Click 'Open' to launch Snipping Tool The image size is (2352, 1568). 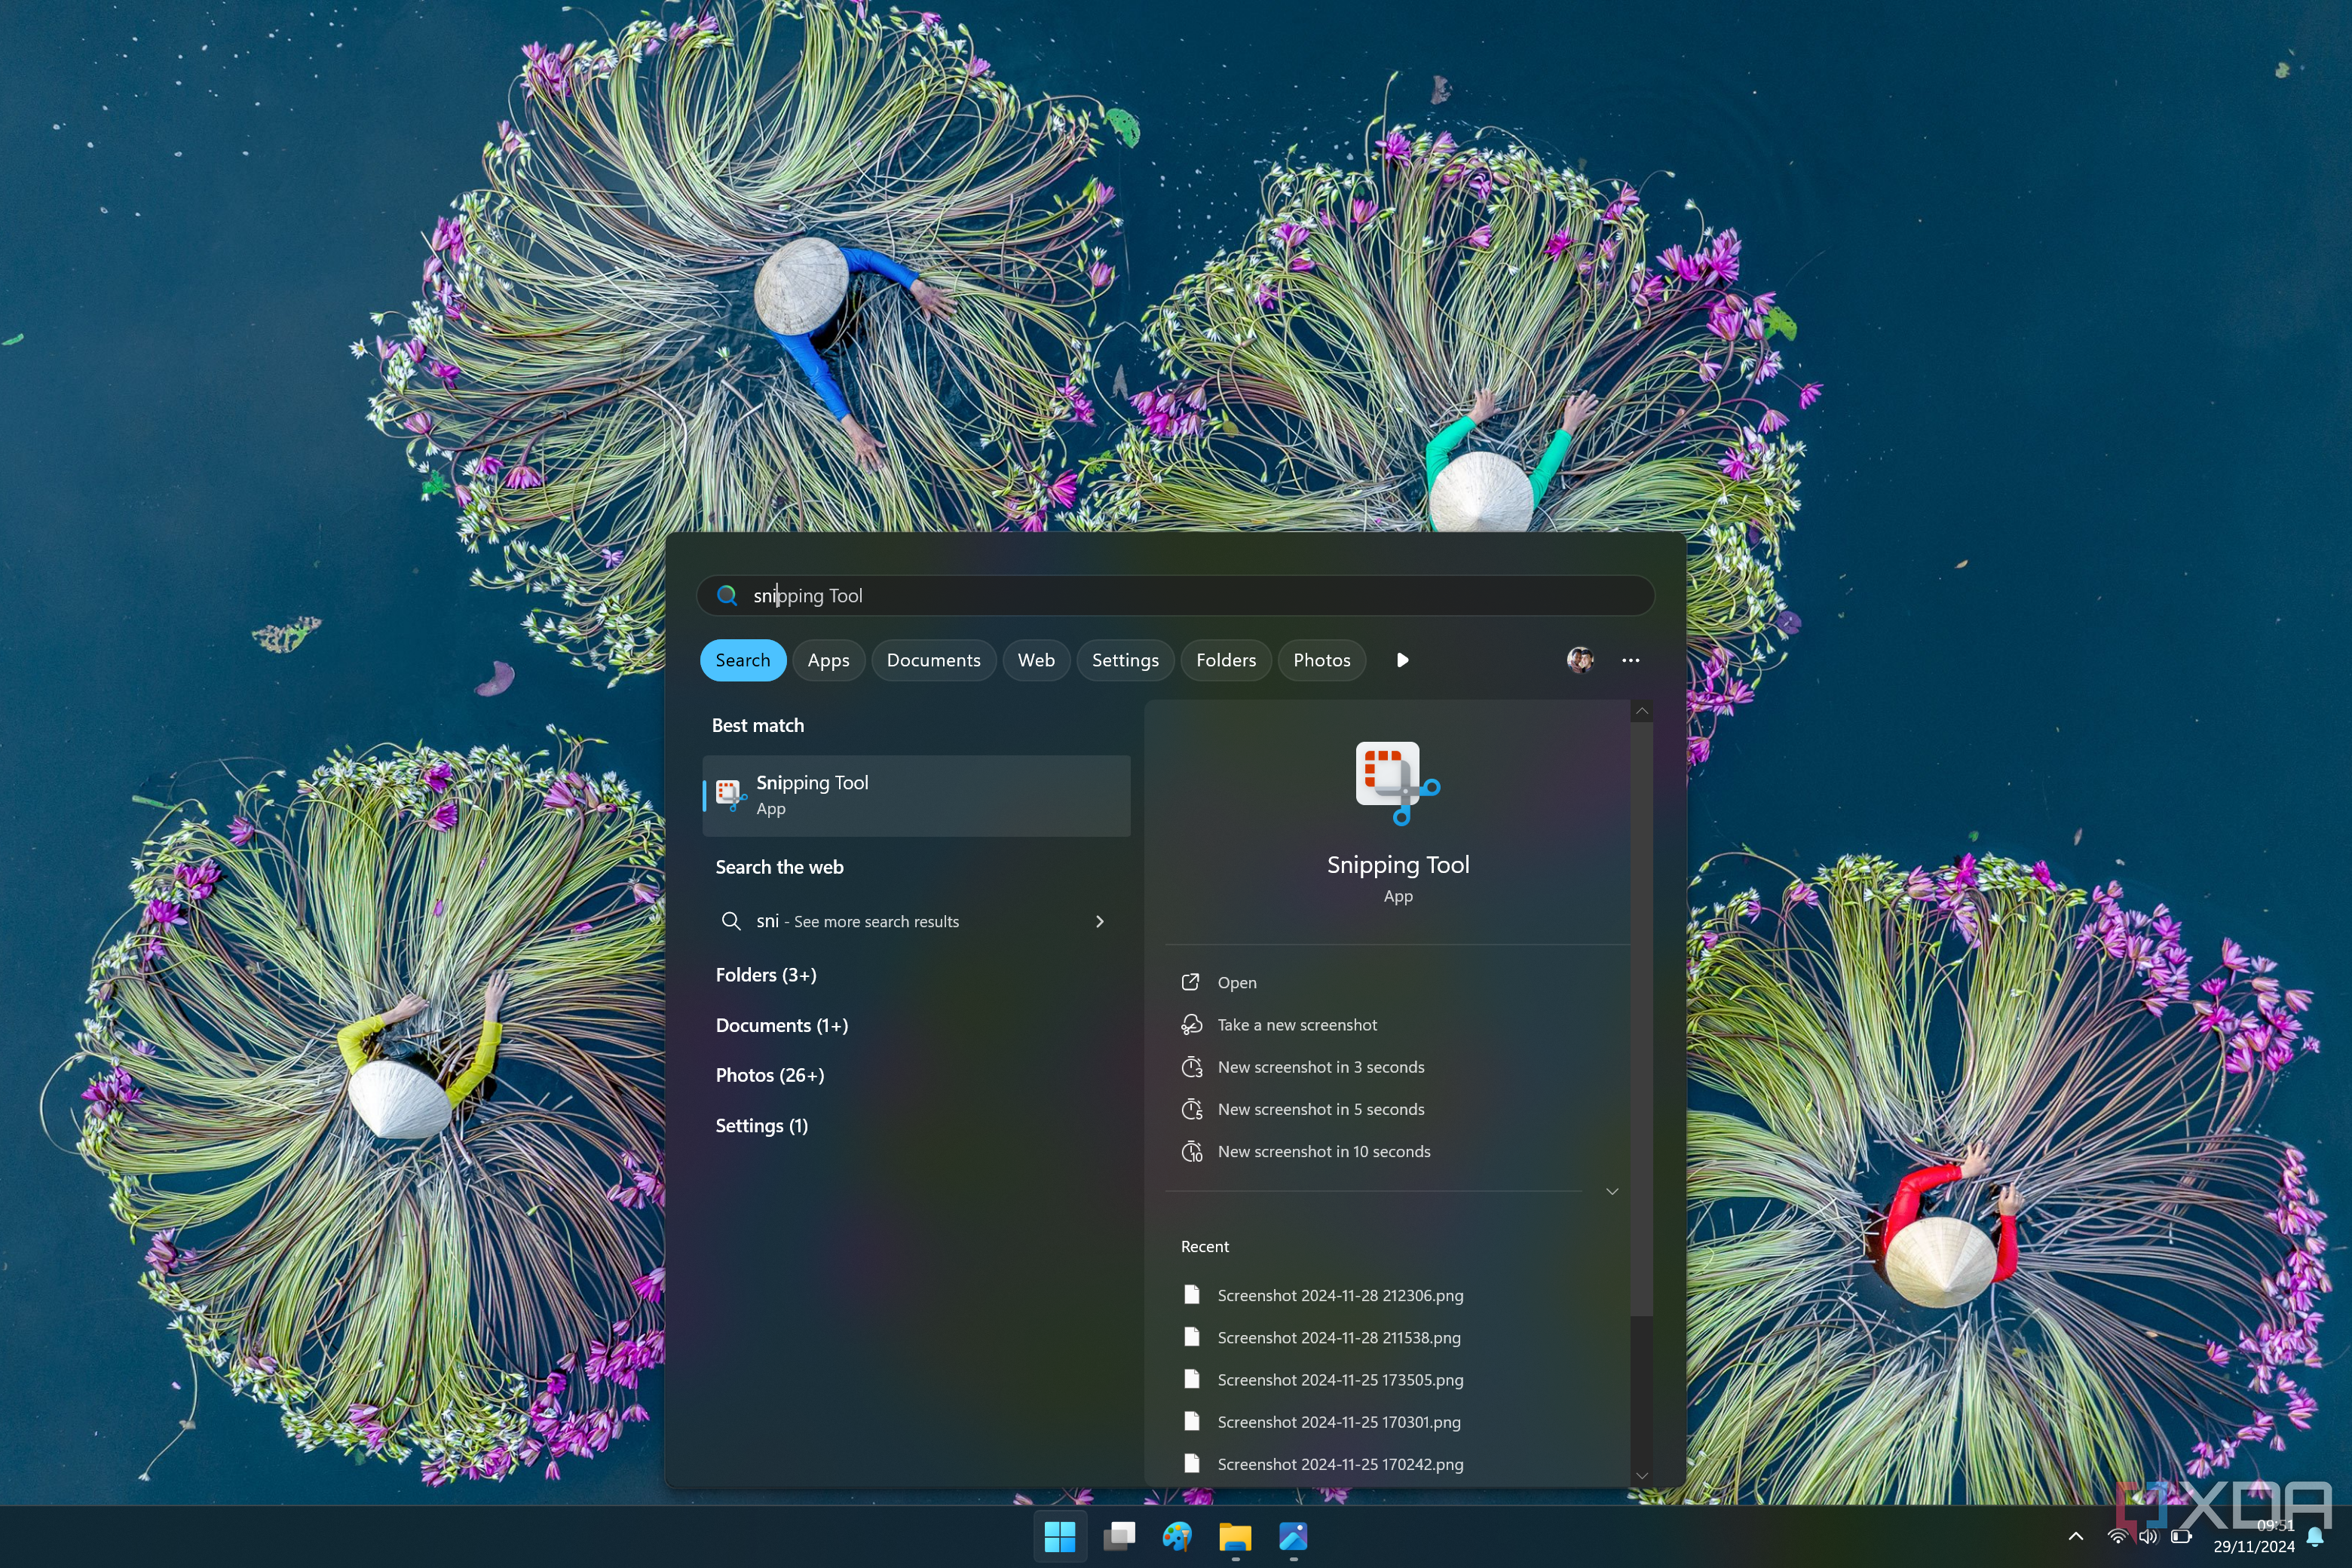[1237, 982]
